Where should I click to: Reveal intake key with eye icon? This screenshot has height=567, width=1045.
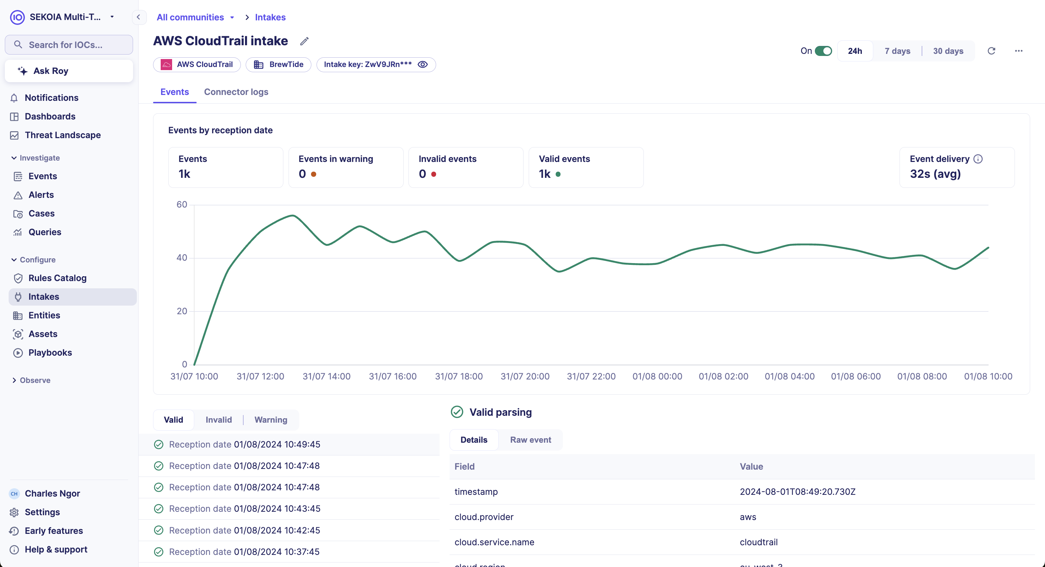[x=423, y=65]
